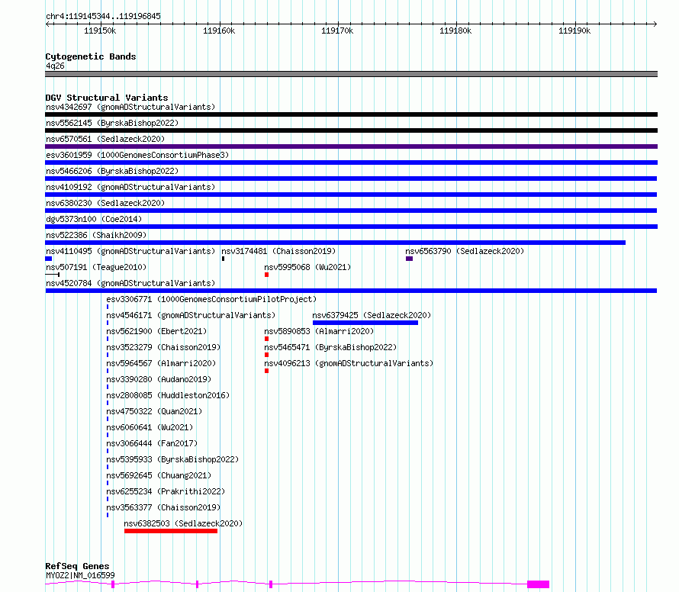Click nsv4520784 gnomADStructuralVariants label
The height and width of the screenshot is (592, 679).
[x=130, y=283]
